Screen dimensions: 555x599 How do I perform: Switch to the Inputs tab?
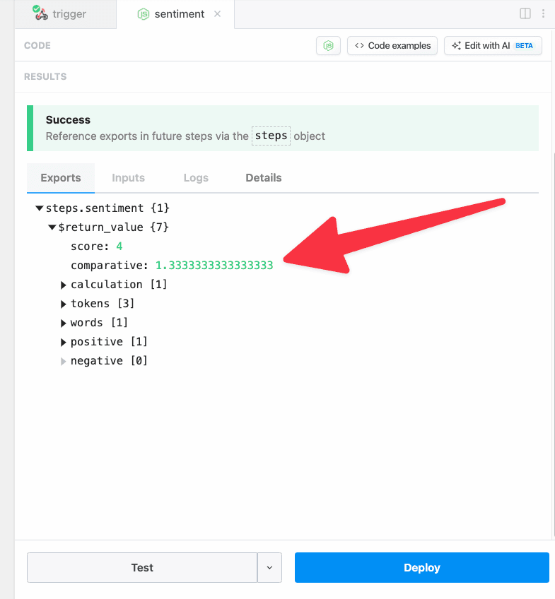click(x=128, y=178)
